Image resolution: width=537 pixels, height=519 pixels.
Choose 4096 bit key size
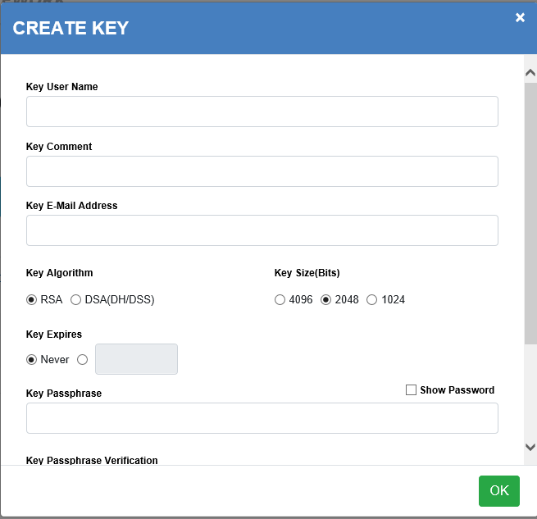280,300
